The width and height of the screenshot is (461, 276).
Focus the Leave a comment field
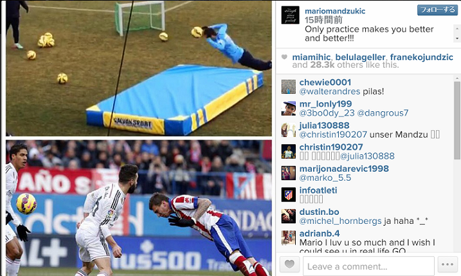(368, 266)
